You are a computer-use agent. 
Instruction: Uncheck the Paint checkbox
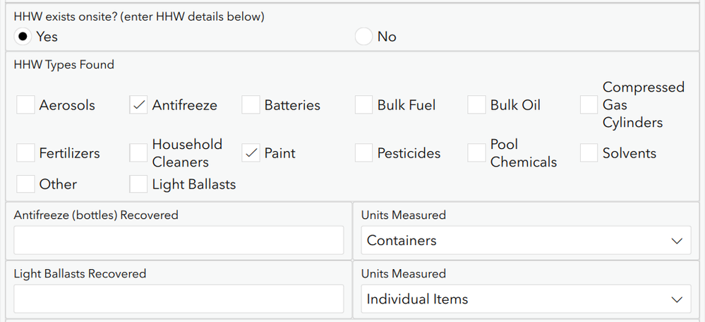[x=251, y=153]
